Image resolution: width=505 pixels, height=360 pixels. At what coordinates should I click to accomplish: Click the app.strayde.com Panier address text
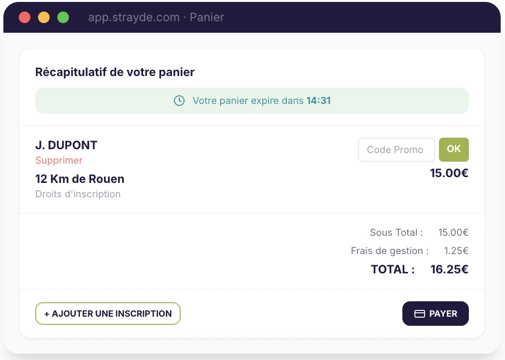click(155, 17)
